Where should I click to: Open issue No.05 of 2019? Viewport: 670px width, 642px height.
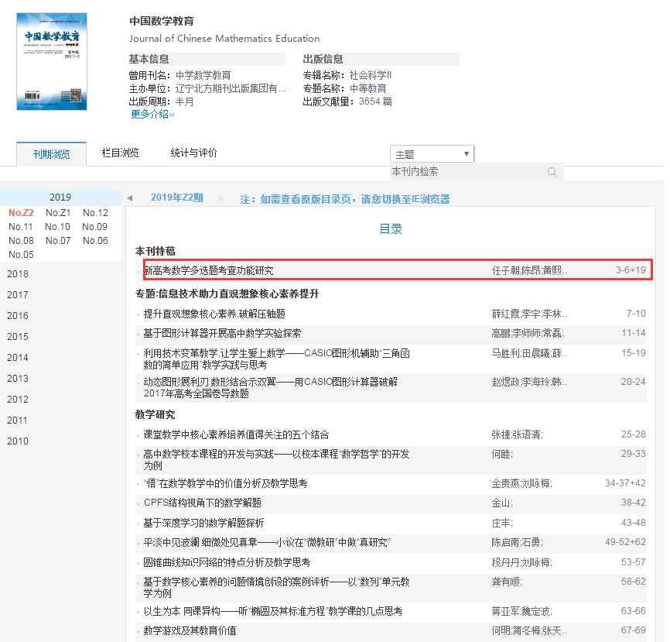pyautogui.click(x=21, y=255)
